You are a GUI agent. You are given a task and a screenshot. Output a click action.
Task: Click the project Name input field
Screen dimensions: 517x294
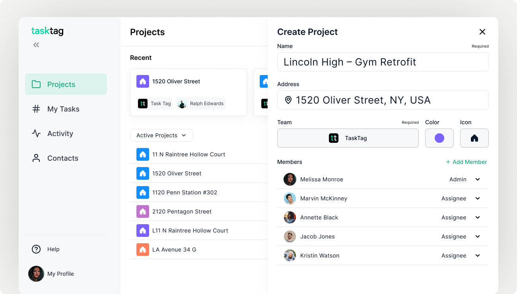[383, 62]
